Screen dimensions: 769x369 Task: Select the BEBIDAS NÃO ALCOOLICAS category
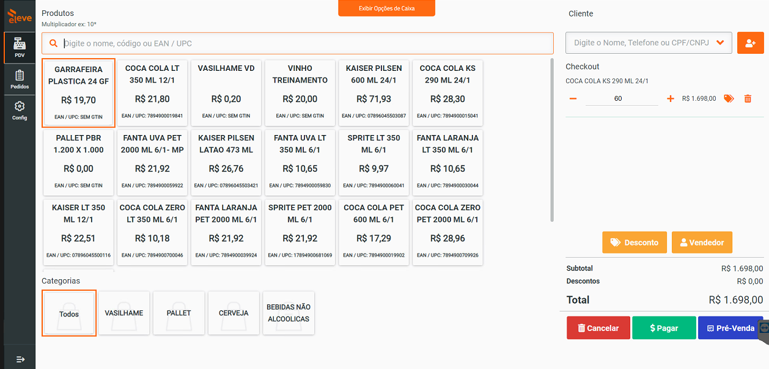click(x=289, y=313)
